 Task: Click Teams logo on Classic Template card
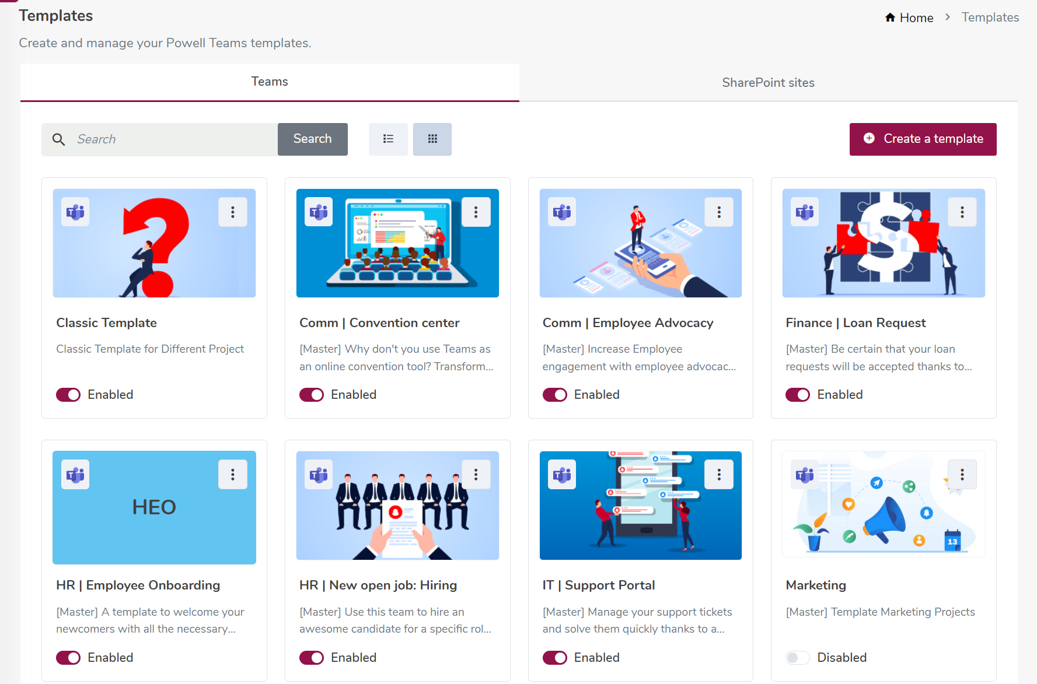coord(75,212)
